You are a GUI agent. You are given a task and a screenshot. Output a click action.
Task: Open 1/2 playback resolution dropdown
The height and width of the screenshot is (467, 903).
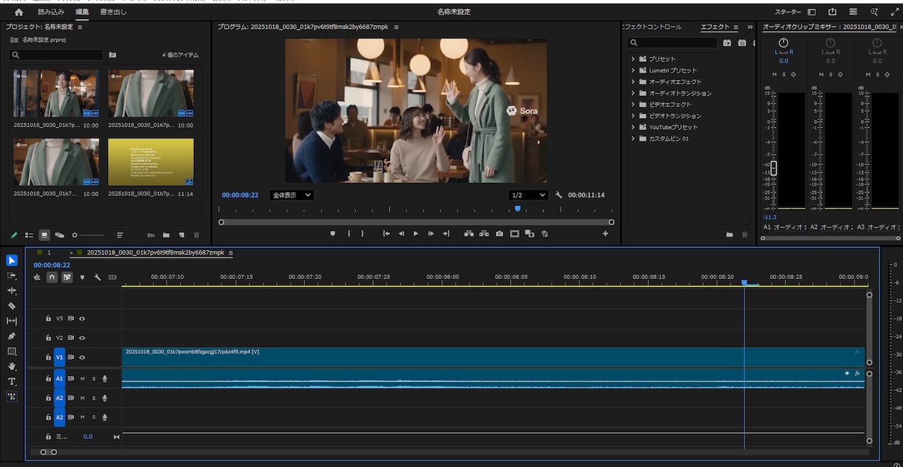[x=528, y=195]
